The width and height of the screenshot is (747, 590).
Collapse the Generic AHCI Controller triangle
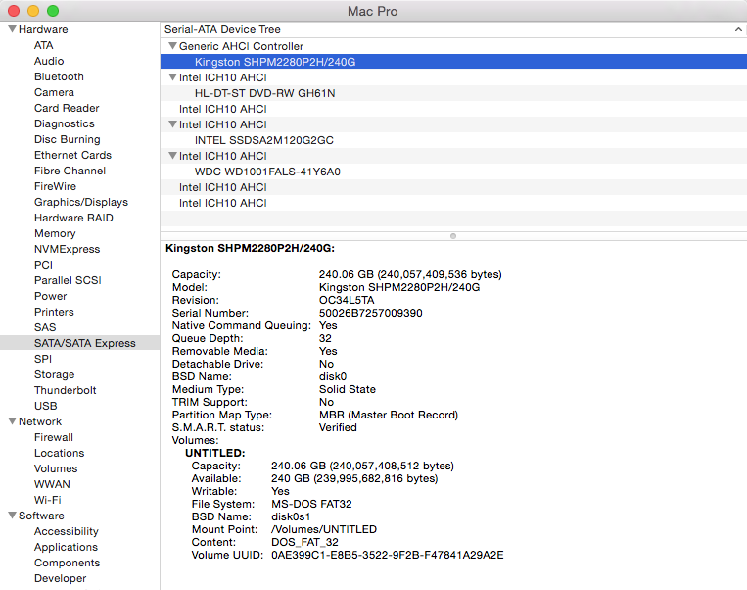pyautogui.click(x=173, y=46)
